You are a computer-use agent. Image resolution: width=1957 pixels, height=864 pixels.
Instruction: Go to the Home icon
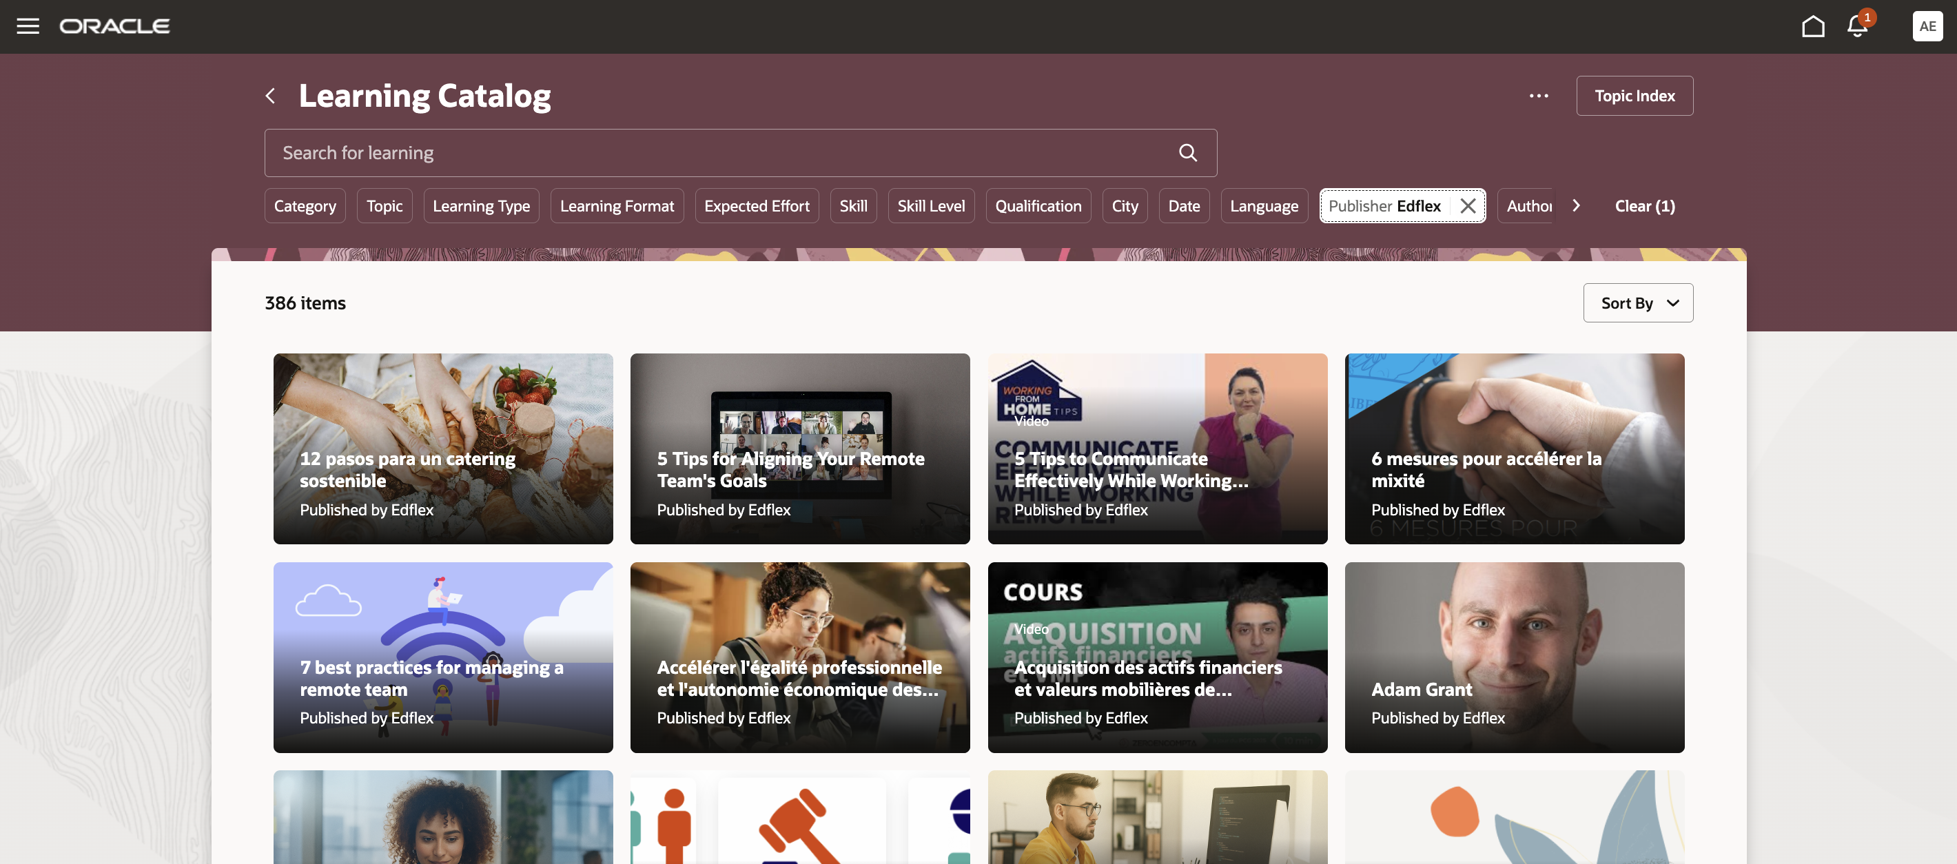1813,27
